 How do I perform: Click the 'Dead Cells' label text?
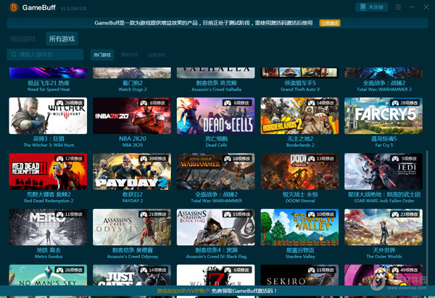216,145
